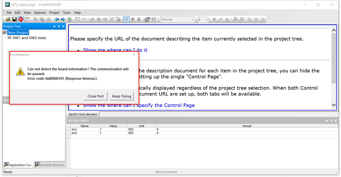Follow the 'Show me where can I do it' link
Viewport: 341px width, 177px height.
[x=115, y=50]
